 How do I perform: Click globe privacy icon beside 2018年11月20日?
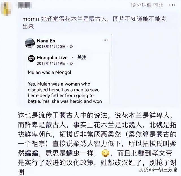[71, 47]
